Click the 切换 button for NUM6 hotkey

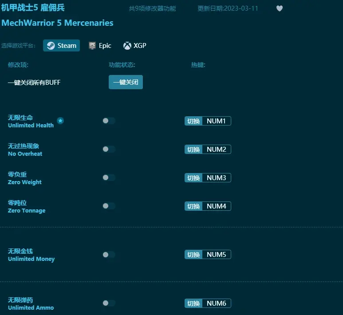[x=193, y=303]
